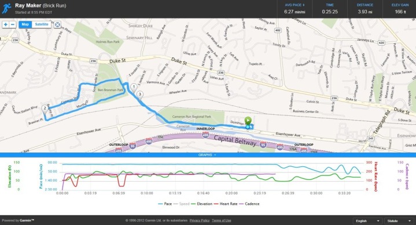
Task: Open the Privacy Policy link
Action: [x=200, y=220]
